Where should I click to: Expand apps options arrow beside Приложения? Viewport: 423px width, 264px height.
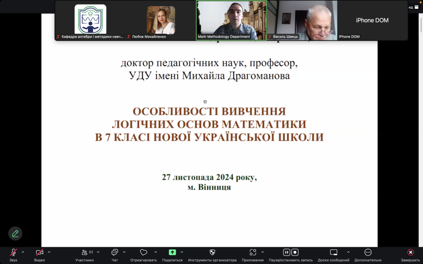(262, 252)
